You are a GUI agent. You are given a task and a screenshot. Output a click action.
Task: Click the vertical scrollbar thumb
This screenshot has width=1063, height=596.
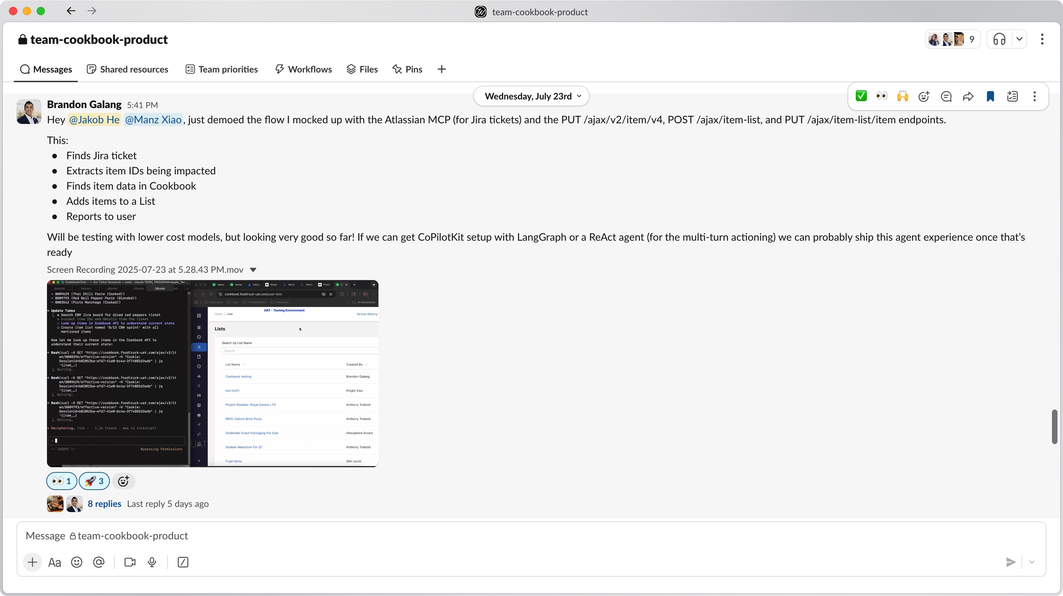click(x=1054, y=427)
